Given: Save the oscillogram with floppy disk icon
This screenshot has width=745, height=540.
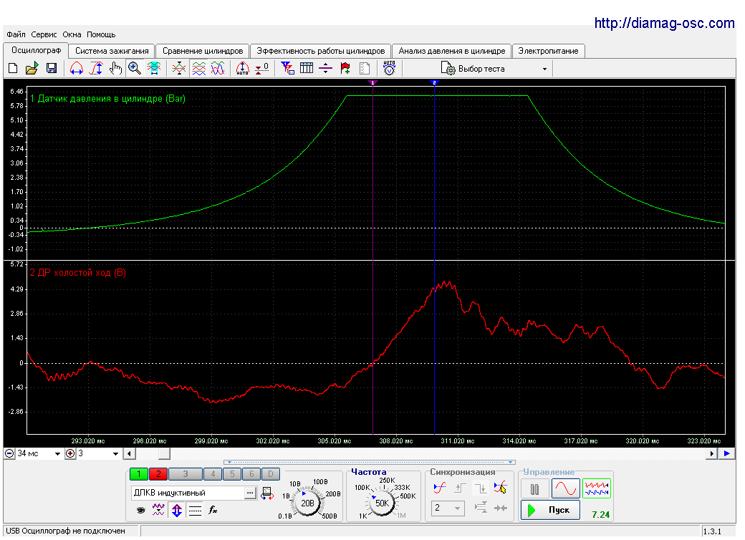Looking at the screenshot, I should pos(52,69).
